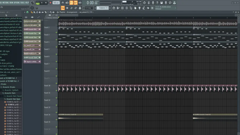Toggle loop recording icon
240x135 pixels.
80,3
